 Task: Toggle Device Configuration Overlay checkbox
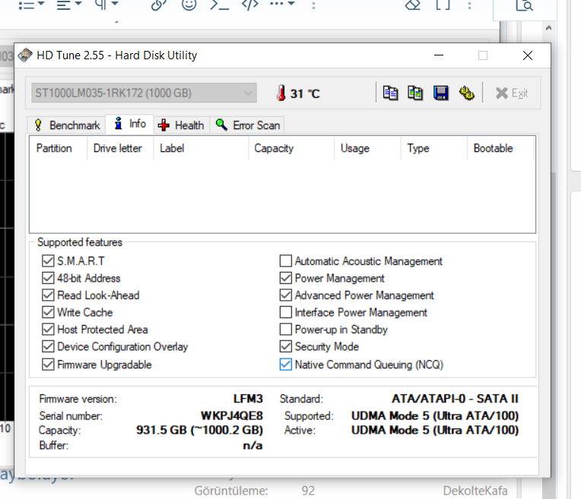click(x=48, y=346)
